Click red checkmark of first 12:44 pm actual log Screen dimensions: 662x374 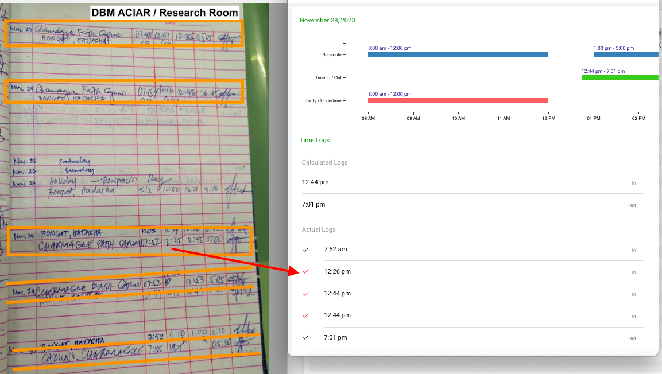click(x=305, y=294)
